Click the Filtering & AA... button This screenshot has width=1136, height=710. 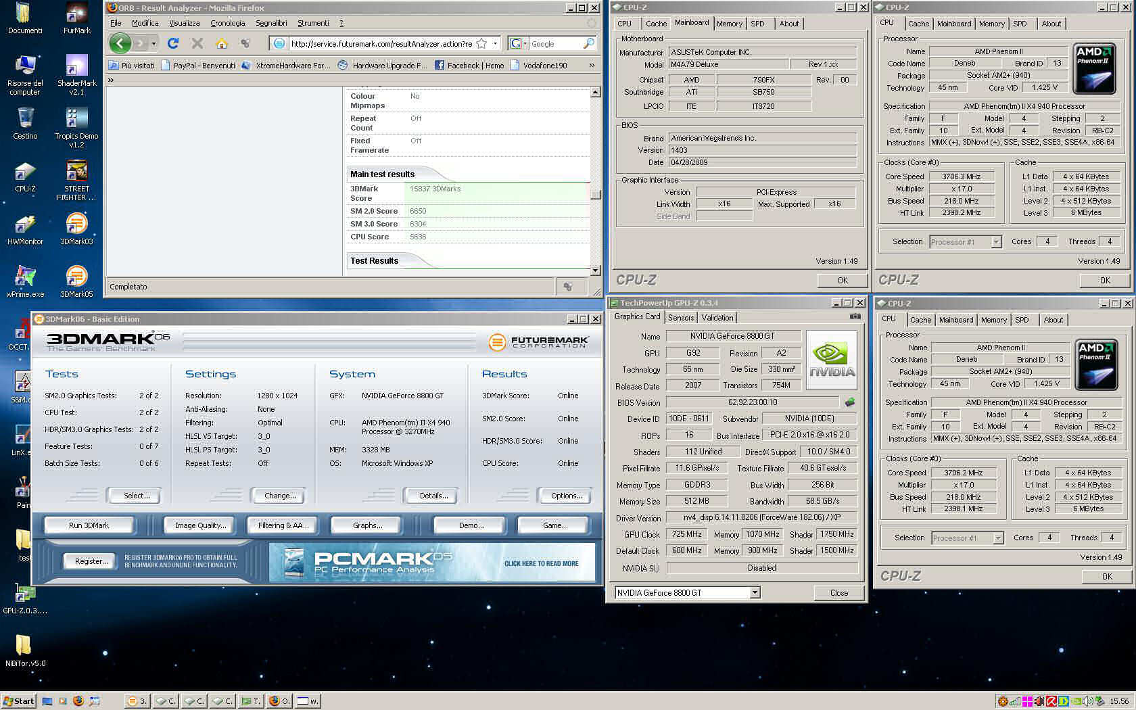[283, 525]
